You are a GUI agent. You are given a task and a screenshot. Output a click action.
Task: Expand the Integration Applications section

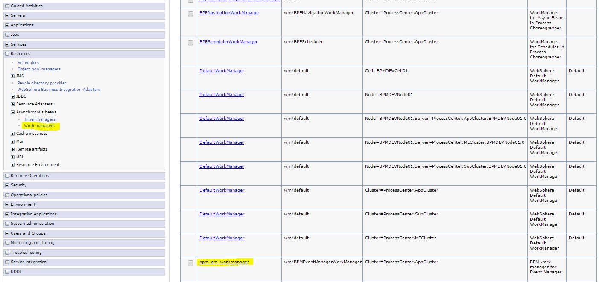pyautogui.click(x=7, y=214)
